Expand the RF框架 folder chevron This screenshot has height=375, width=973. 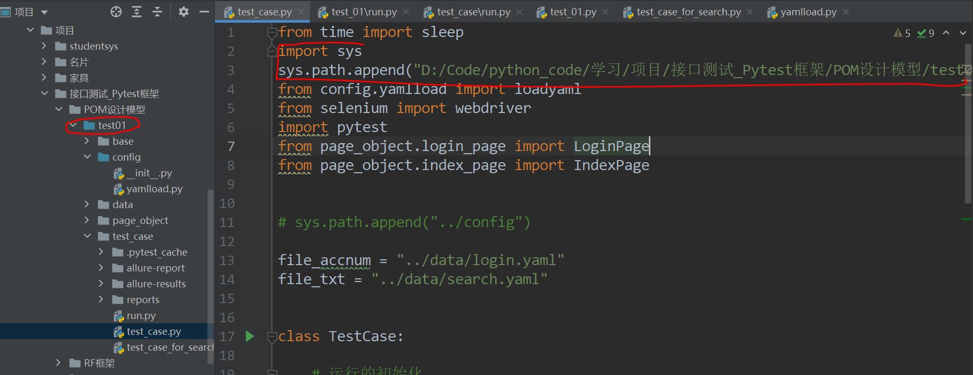click(x=59, y=363)
